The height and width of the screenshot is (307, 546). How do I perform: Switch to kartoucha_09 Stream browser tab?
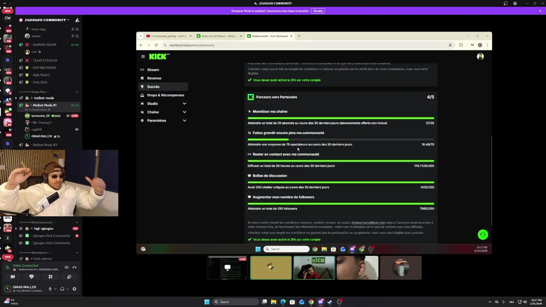[x=219, y=36]
